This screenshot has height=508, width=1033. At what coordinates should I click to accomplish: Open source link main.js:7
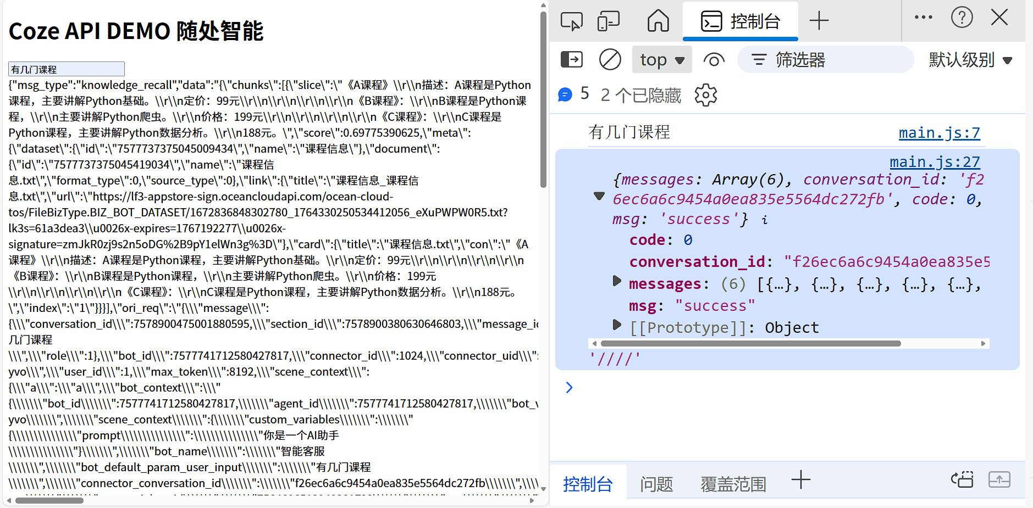pos(939,133)
